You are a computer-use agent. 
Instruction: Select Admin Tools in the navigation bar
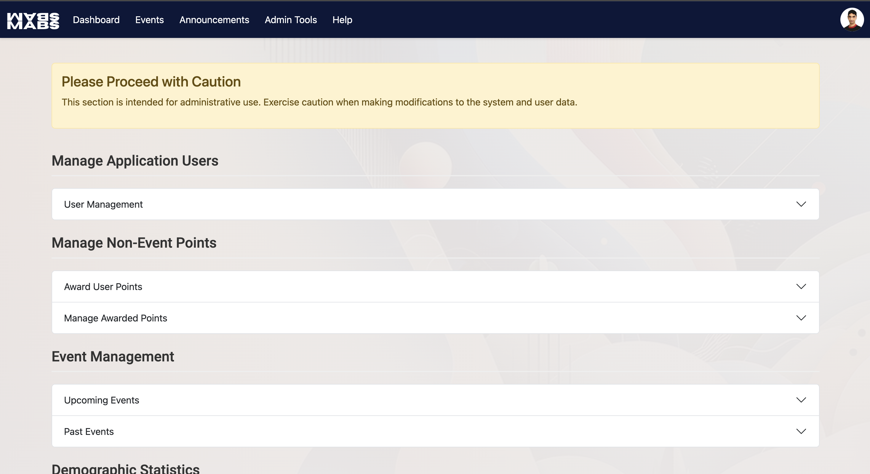pyautogui.click(x=290, y=20)
